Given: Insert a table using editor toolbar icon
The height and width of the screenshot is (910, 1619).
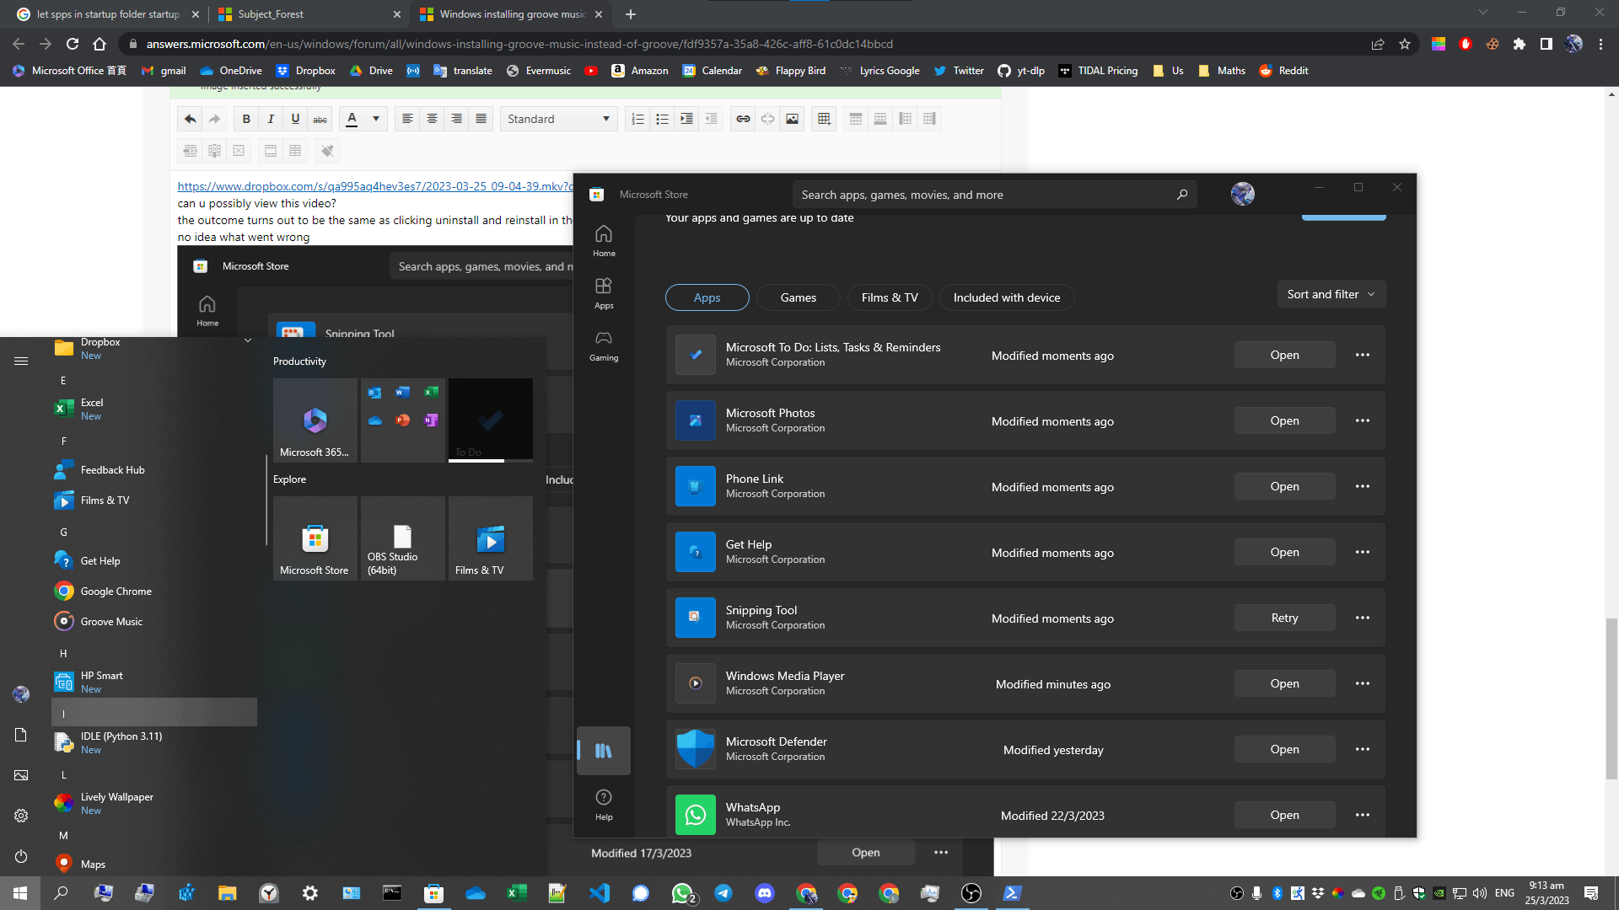Looking at the screenshot, I should point(824,119).
